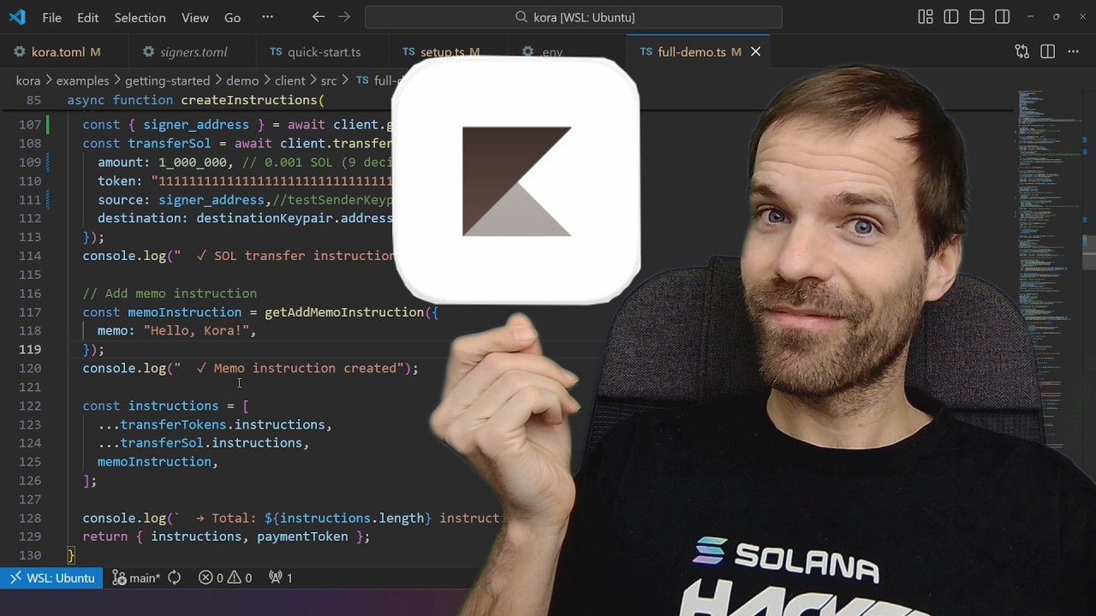Go forward using the right arrow
The width and height of the screenshot is (1096, 616).
coord(344,17)
